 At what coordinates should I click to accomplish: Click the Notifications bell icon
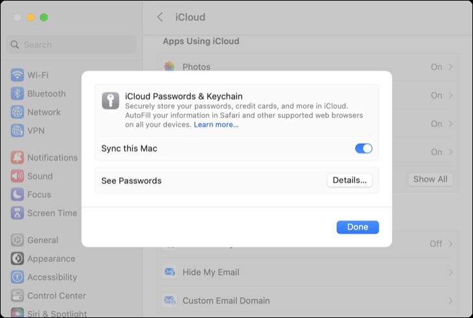17,157
